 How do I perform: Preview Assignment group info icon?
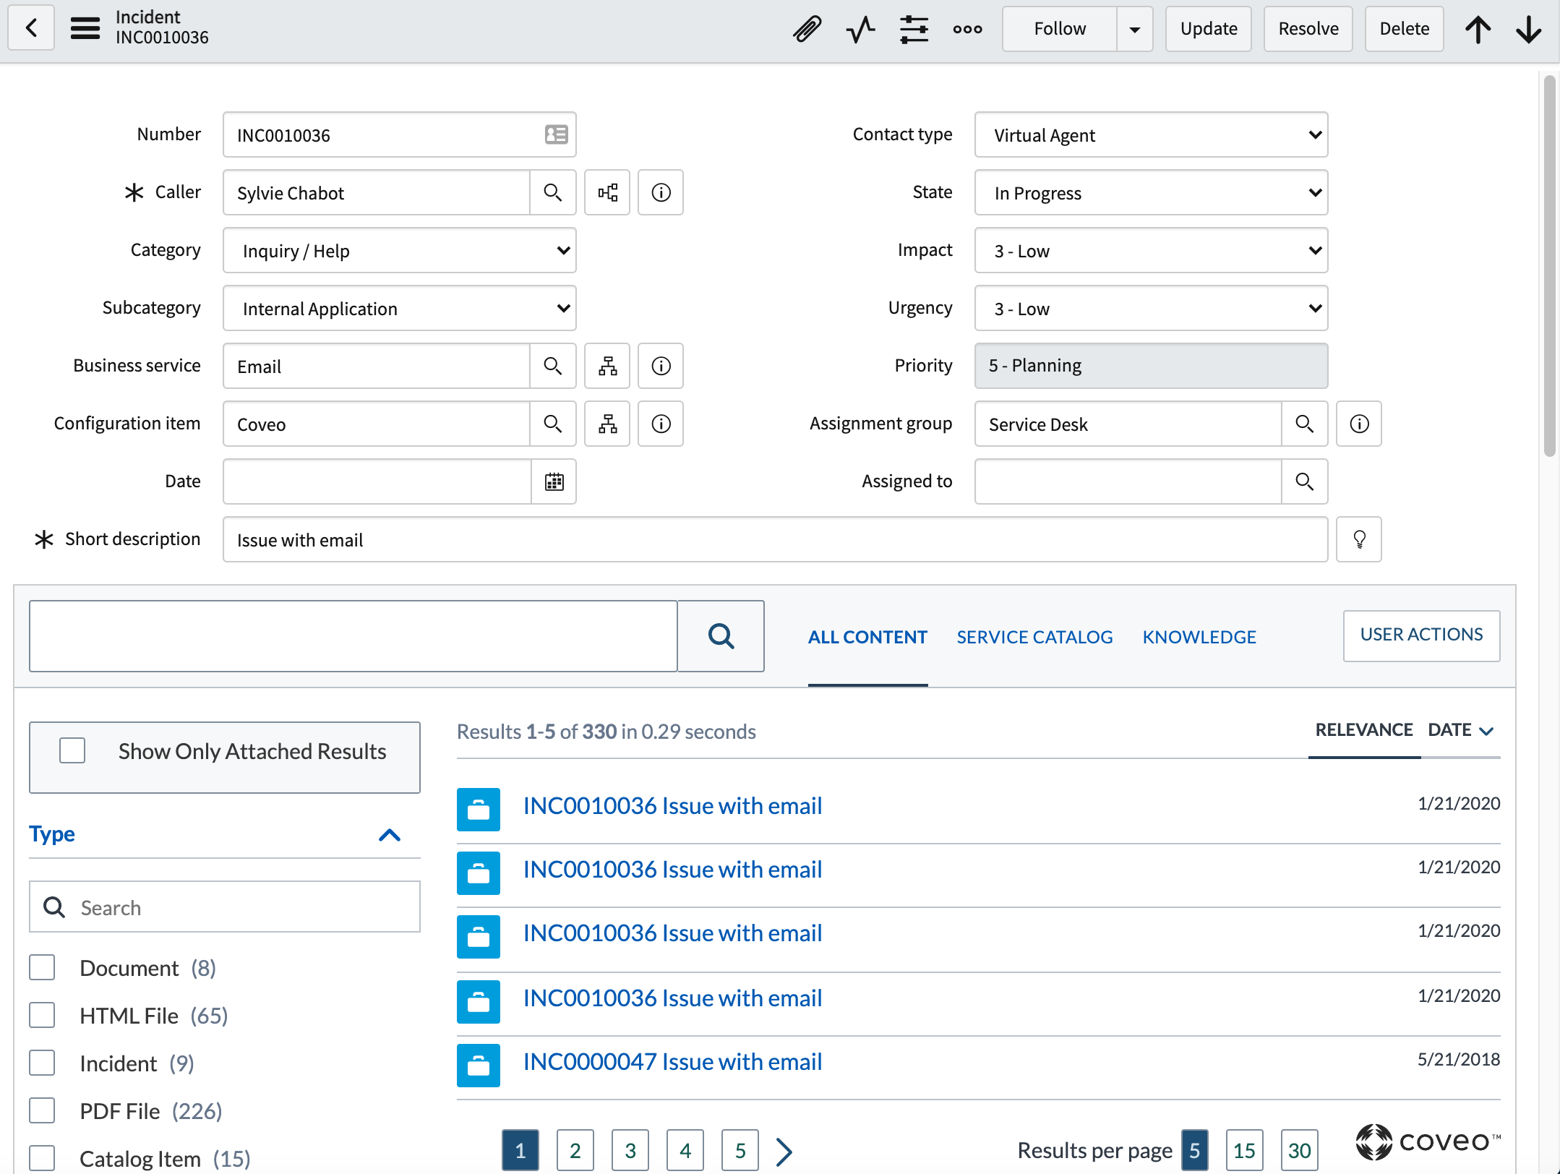pos(1359,424)
